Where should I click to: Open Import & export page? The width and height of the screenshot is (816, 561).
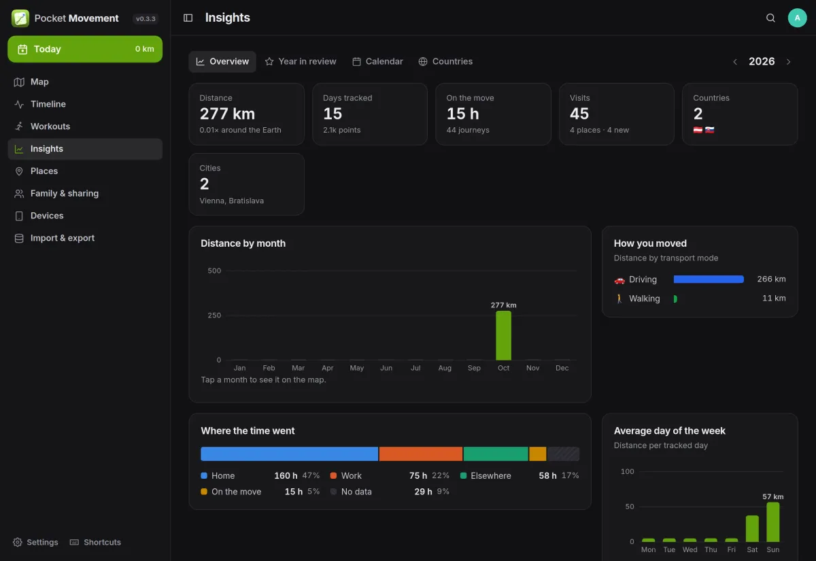tap(85, 238)
